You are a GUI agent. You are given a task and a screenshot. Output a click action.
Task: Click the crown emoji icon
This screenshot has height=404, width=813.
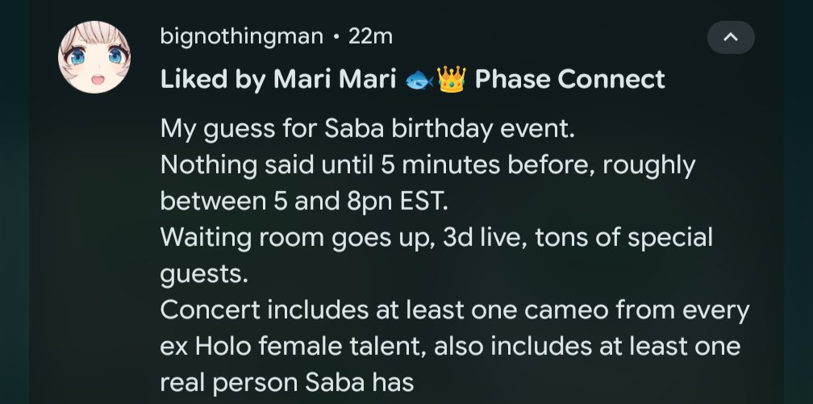pyautogui.click(x=451, y=80)
